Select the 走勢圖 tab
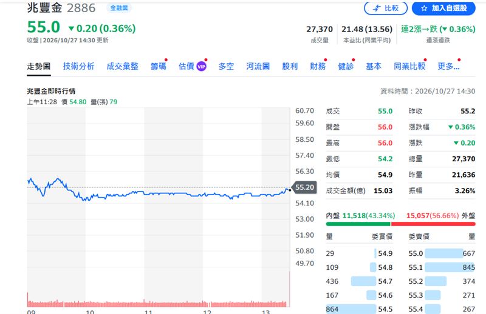This screenshot has width=486, height=314. (39, 66)
